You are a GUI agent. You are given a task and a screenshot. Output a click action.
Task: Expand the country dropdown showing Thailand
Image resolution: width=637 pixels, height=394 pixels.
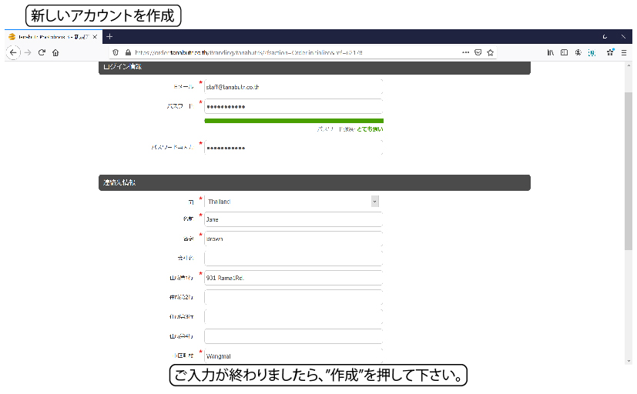tap(374, 201)
